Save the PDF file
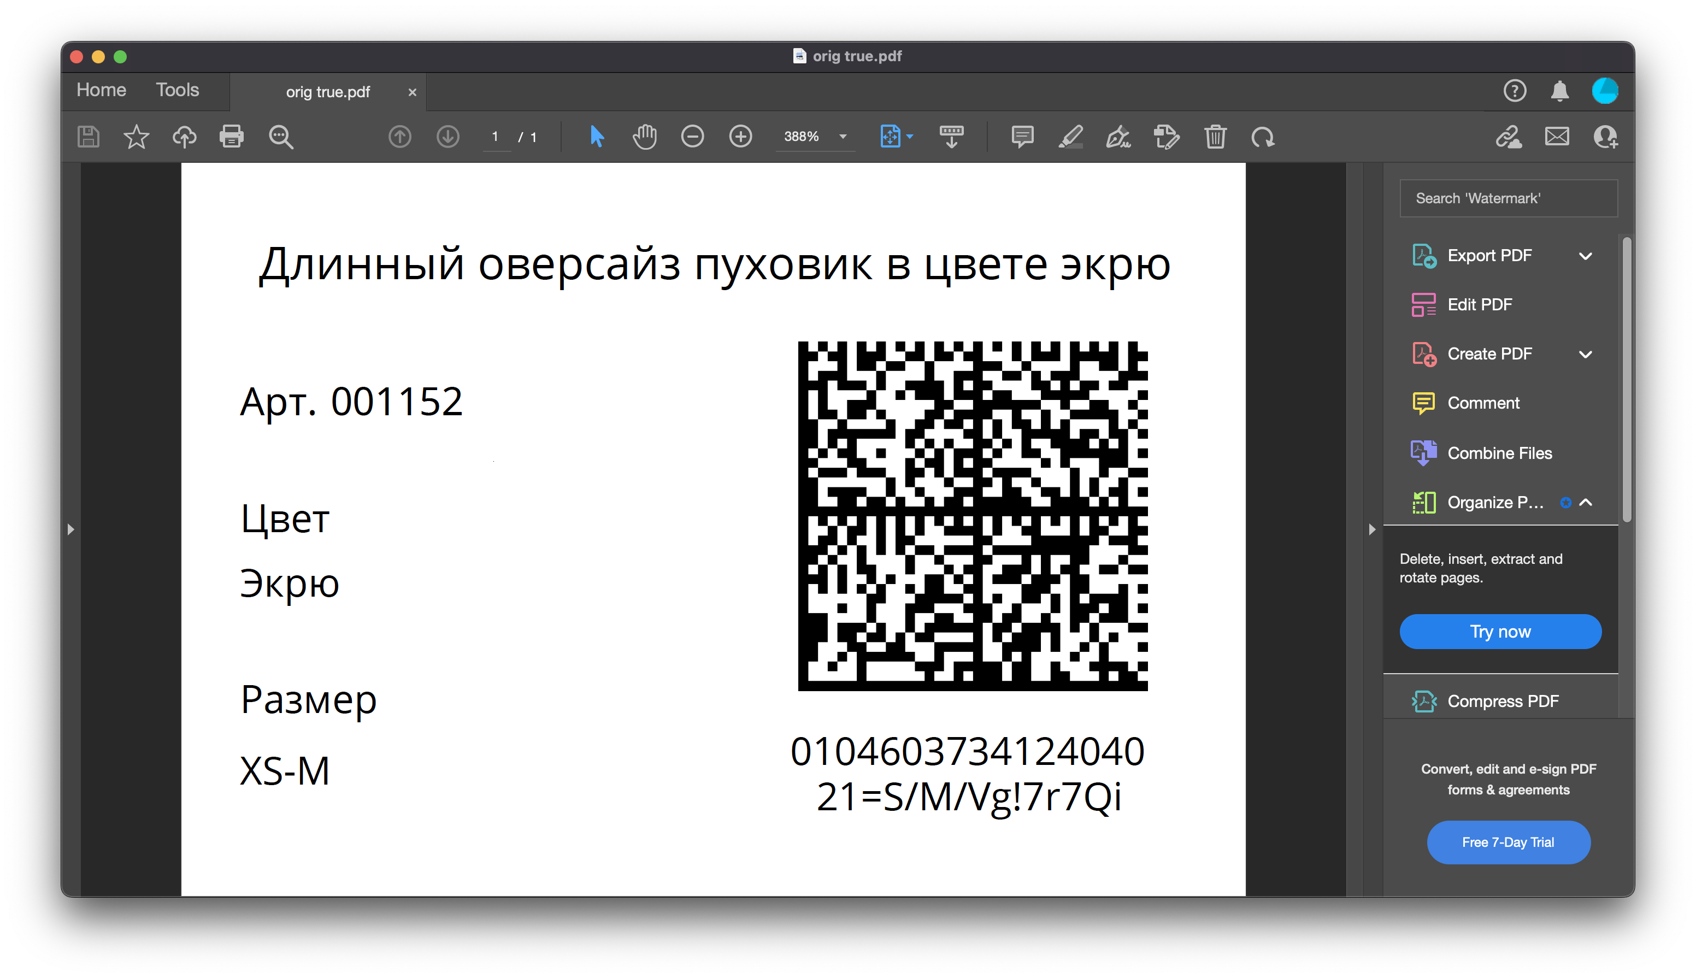The image size is (1696, 978). pos(88,137)
